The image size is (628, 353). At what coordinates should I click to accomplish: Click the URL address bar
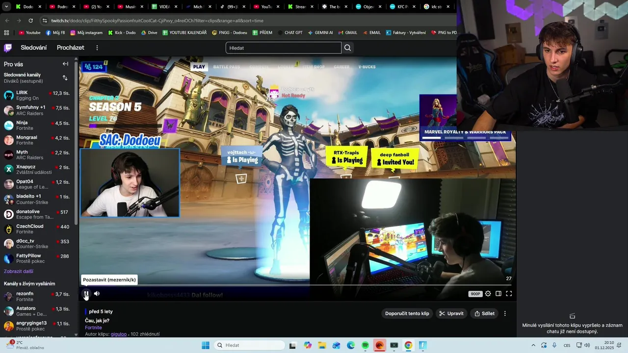245,21
